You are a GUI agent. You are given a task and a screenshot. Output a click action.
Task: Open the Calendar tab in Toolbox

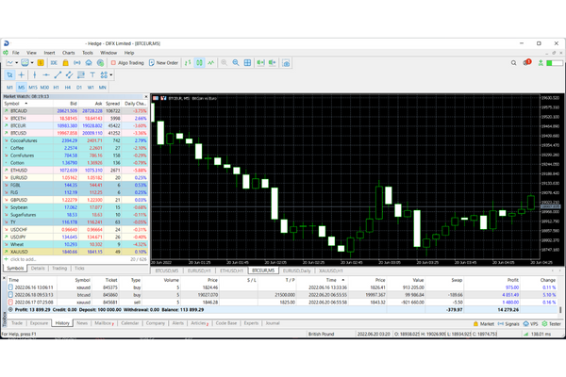pyautogui.click(x=129, y=323)
